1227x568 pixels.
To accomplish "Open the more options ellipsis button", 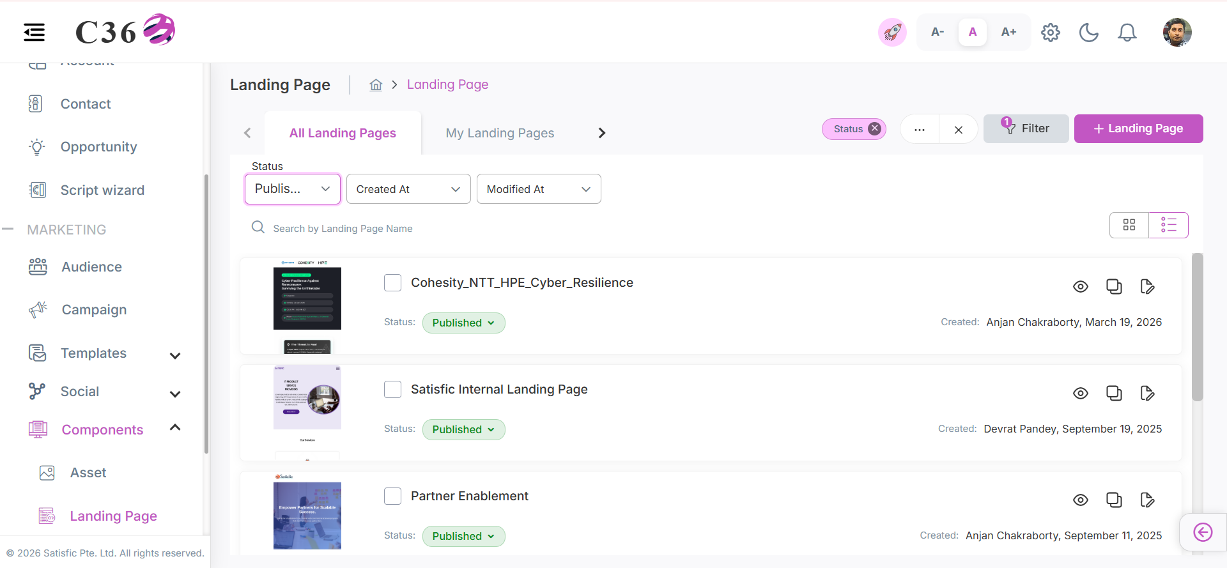I will 920,129.
